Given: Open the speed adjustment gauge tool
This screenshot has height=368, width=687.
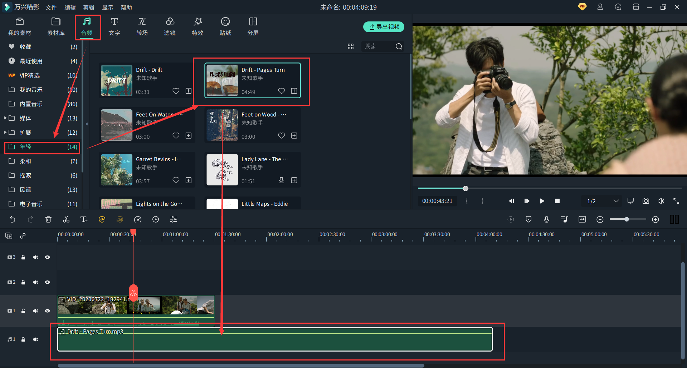Looking at the screenshot, I should tap(138, 219).
